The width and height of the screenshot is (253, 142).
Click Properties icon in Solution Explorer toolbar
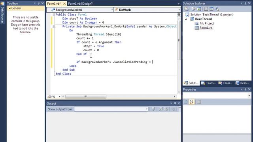click(186, 9)
